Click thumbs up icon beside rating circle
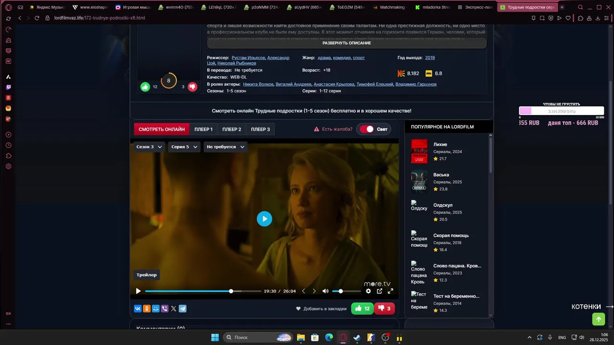 (145, 87)
